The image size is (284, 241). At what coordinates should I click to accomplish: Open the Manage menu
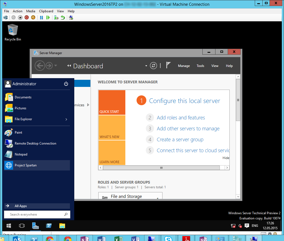coord(184,66)
